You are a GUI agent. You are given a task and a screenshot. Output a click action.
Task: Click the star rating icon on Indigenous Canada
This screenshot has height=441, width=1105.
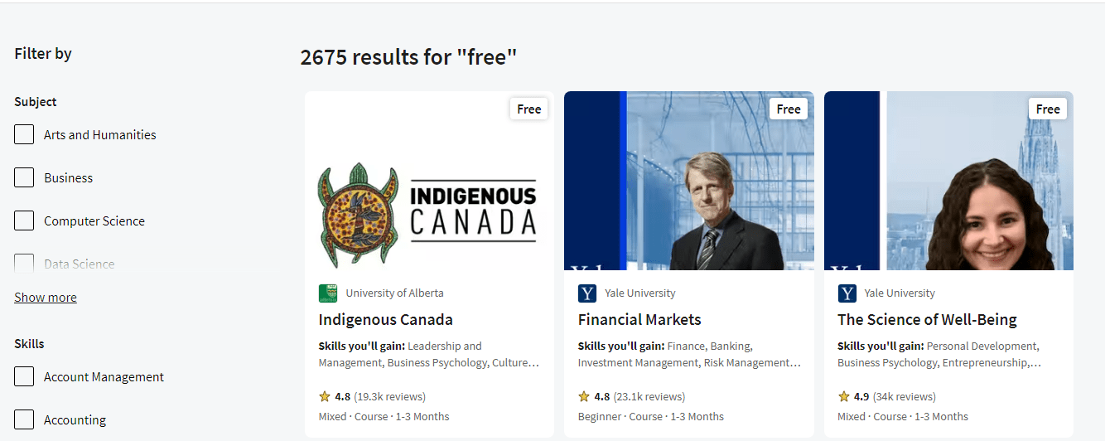(325, 396)
